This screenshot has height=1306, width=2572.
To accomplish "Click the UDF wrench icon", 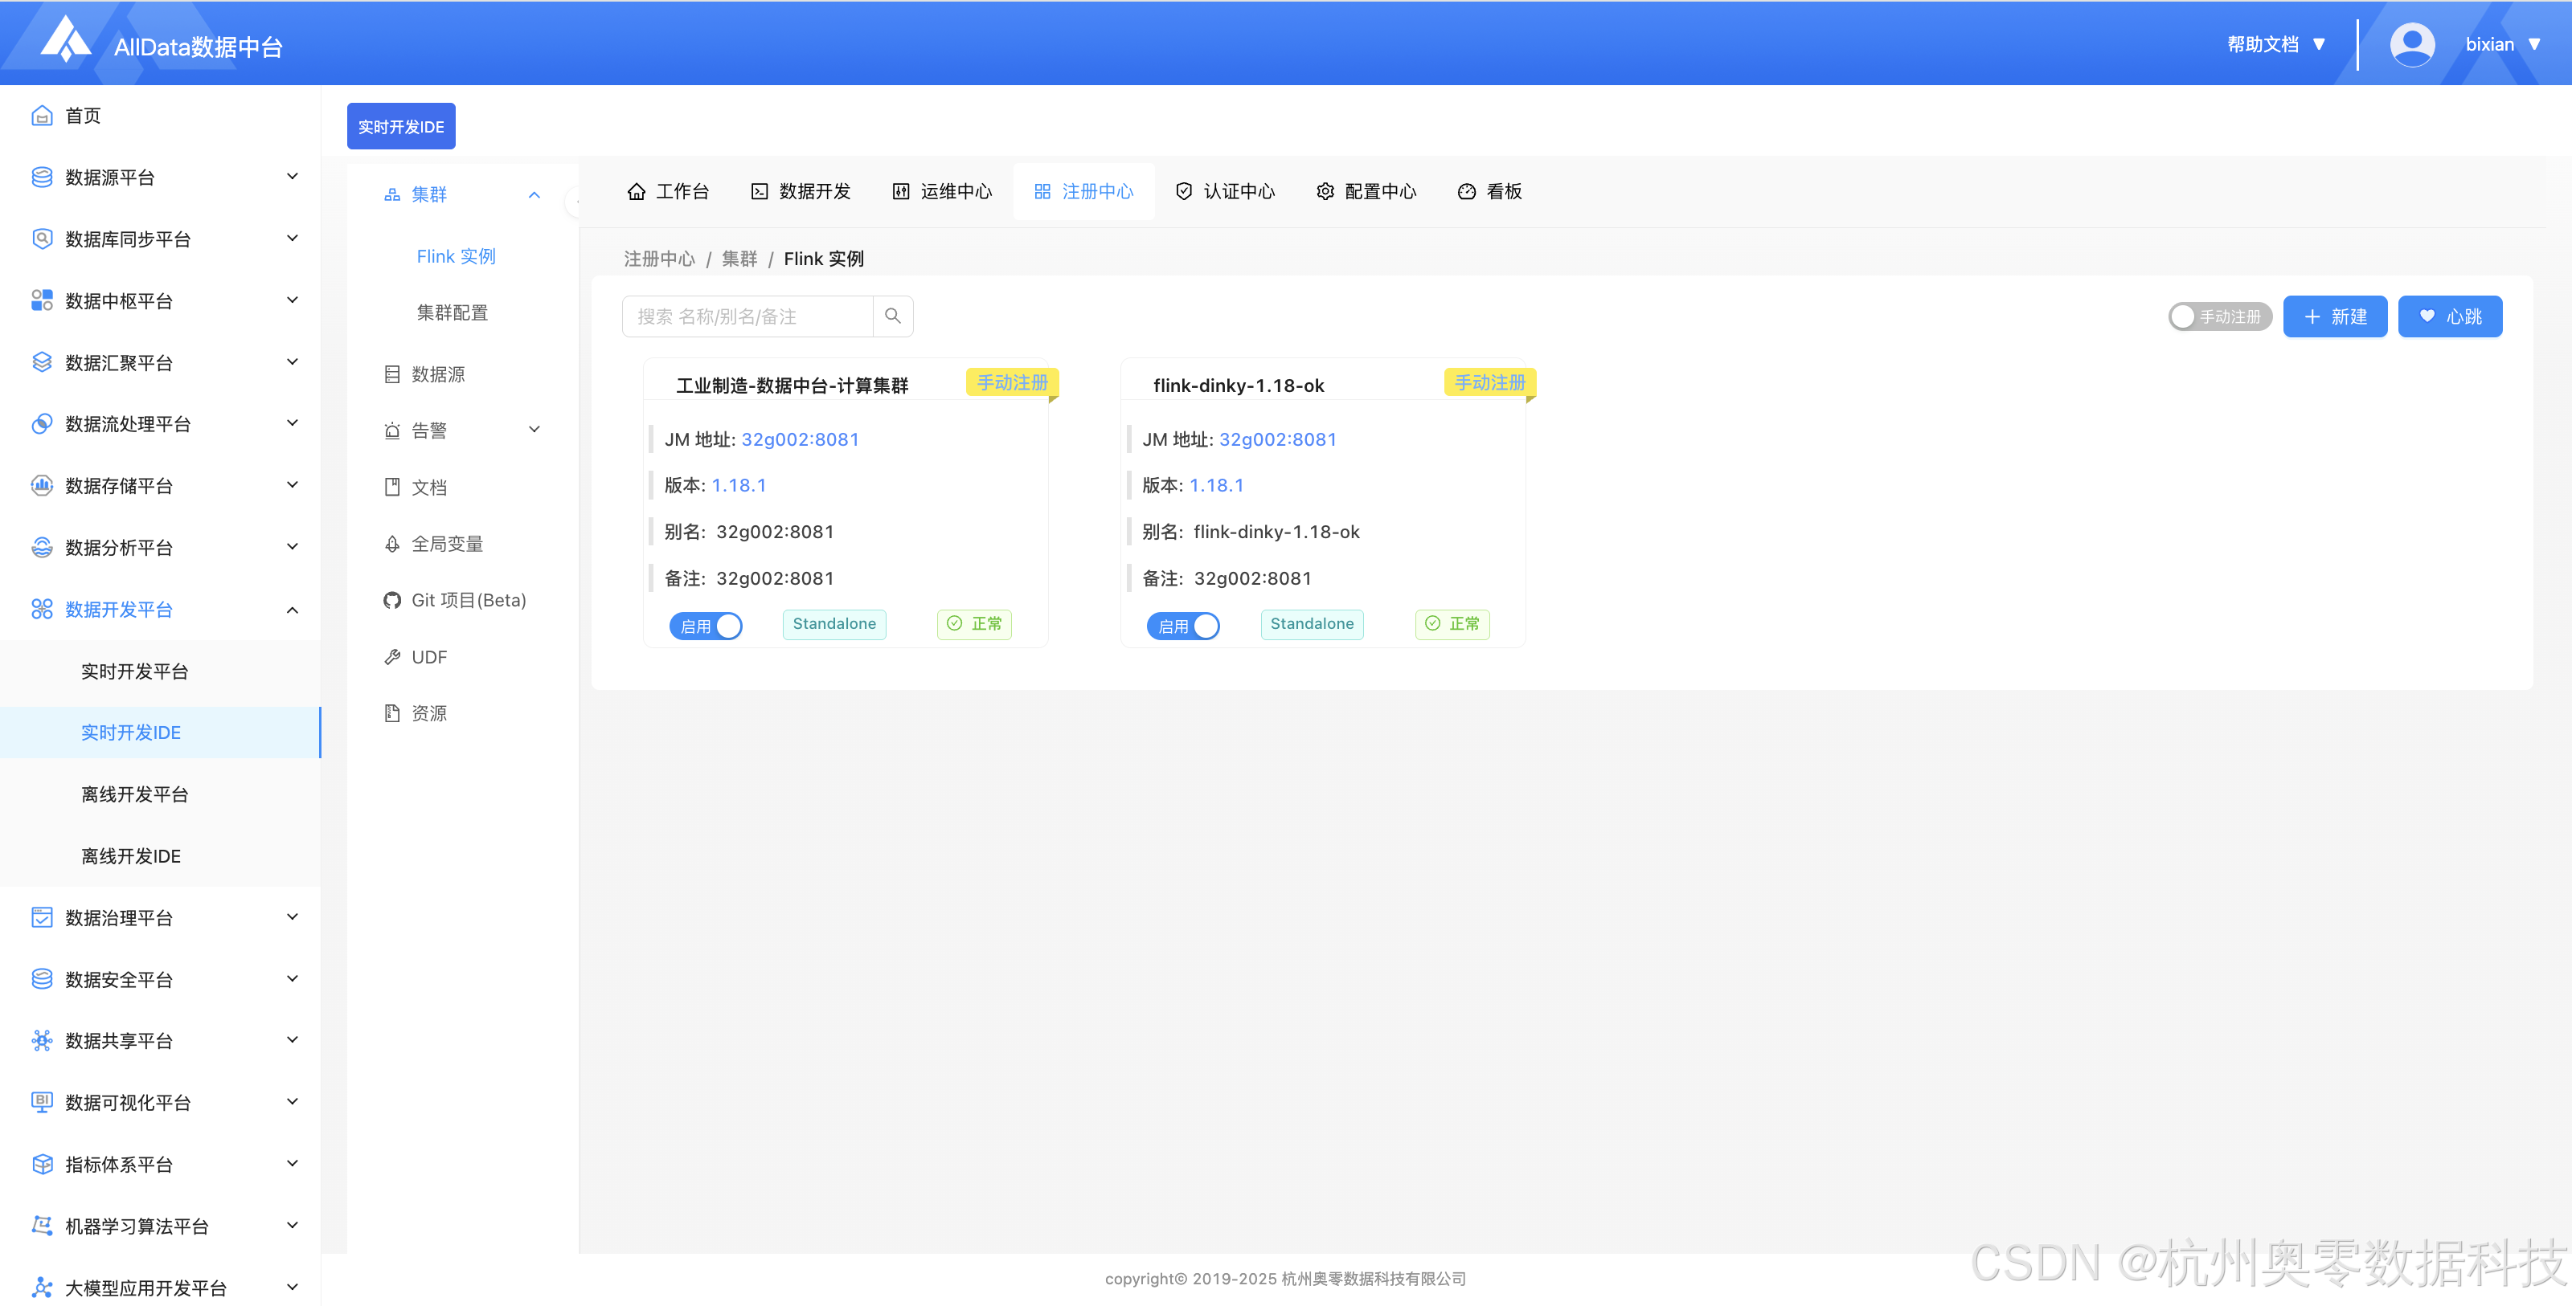I will [x=391, y=658].
